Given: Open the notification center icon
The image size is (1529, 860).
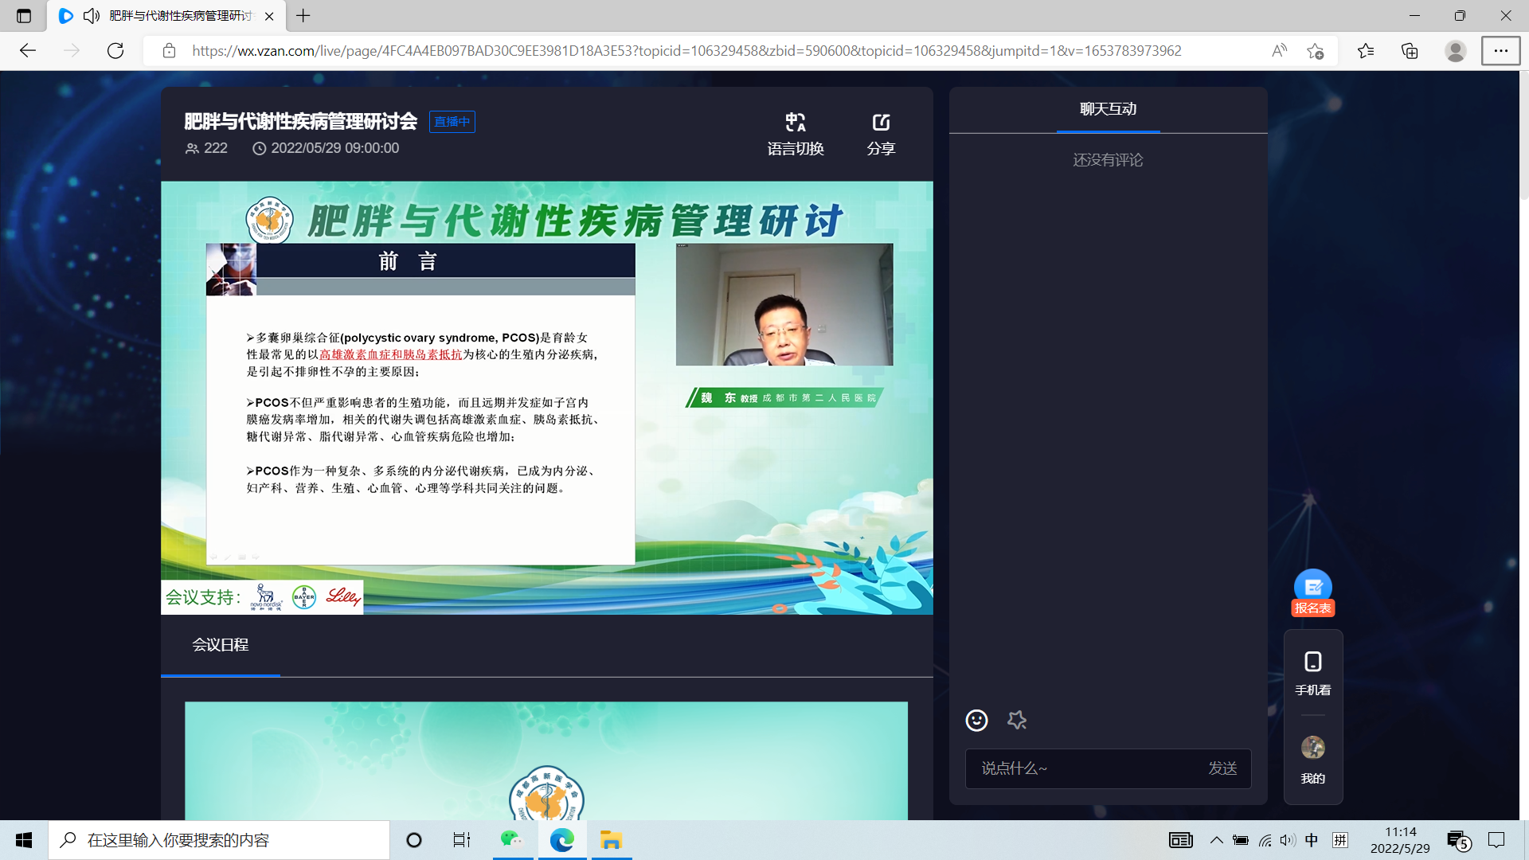Looking at the screenshot, I should click(x=1497, y=840).
